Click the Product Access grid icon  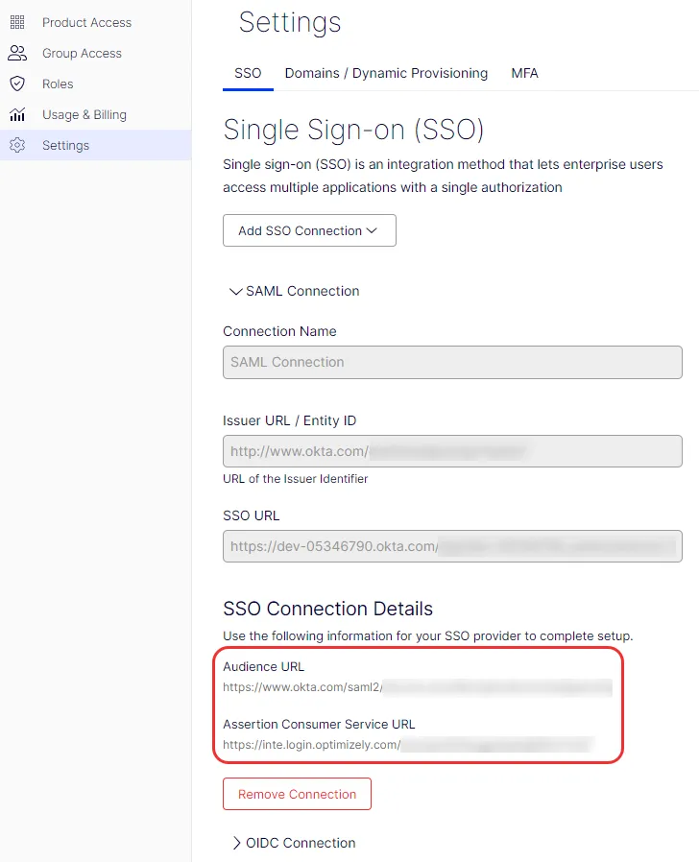tap(17, 22)
